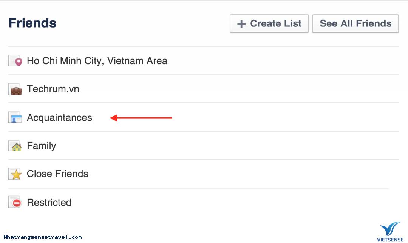Select the Family smart list
408x243 pixels.
(x=41, y=146)
